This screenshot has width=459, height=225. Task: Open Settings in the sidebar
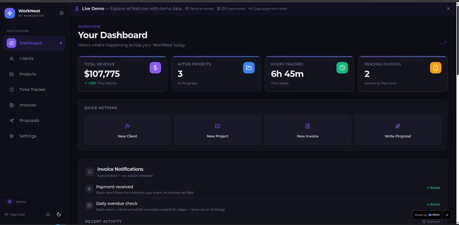click(x=34, y=136)
